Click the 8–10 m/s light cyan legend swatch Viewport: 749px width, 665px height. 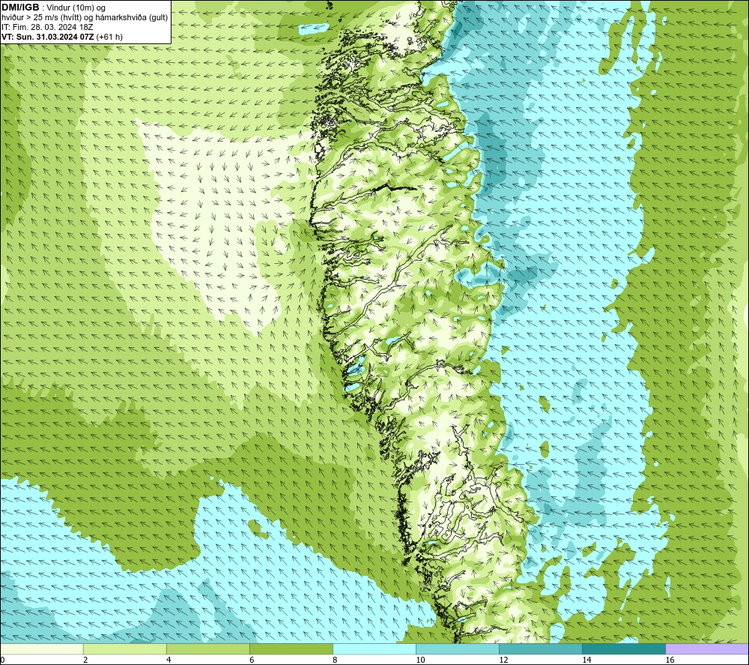374,649
